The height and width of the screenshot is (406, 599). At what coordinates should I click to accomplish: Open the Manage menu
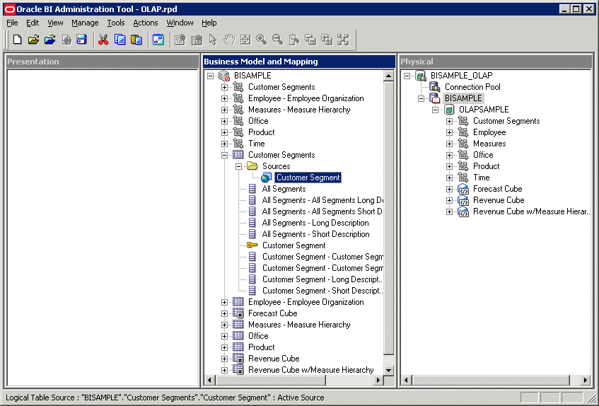pyautogui.click(x=85, y=23)
